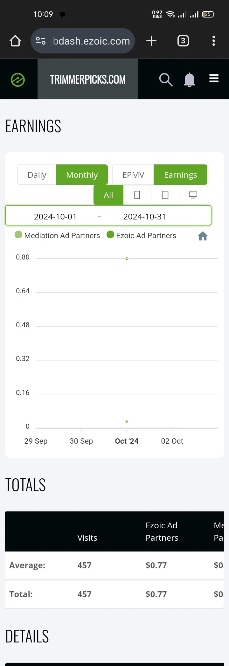
Task: Open the hamburger menu
Action: [x=214, y=78]
